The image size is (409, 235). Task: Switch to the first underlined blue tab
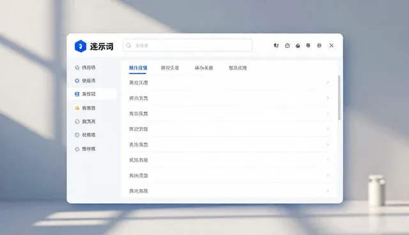[x=138, y=68]
